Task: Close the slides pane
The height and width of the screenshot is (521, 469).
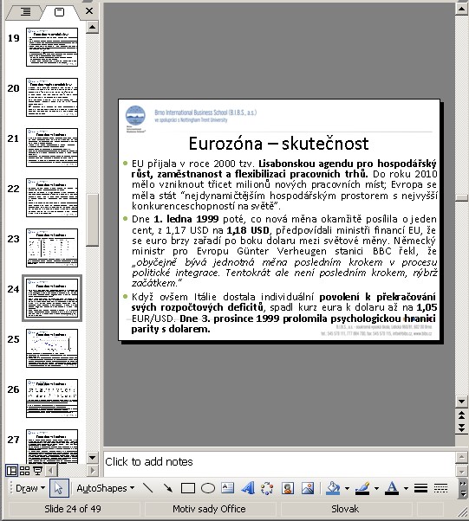Action: click(x=89, y=11)
